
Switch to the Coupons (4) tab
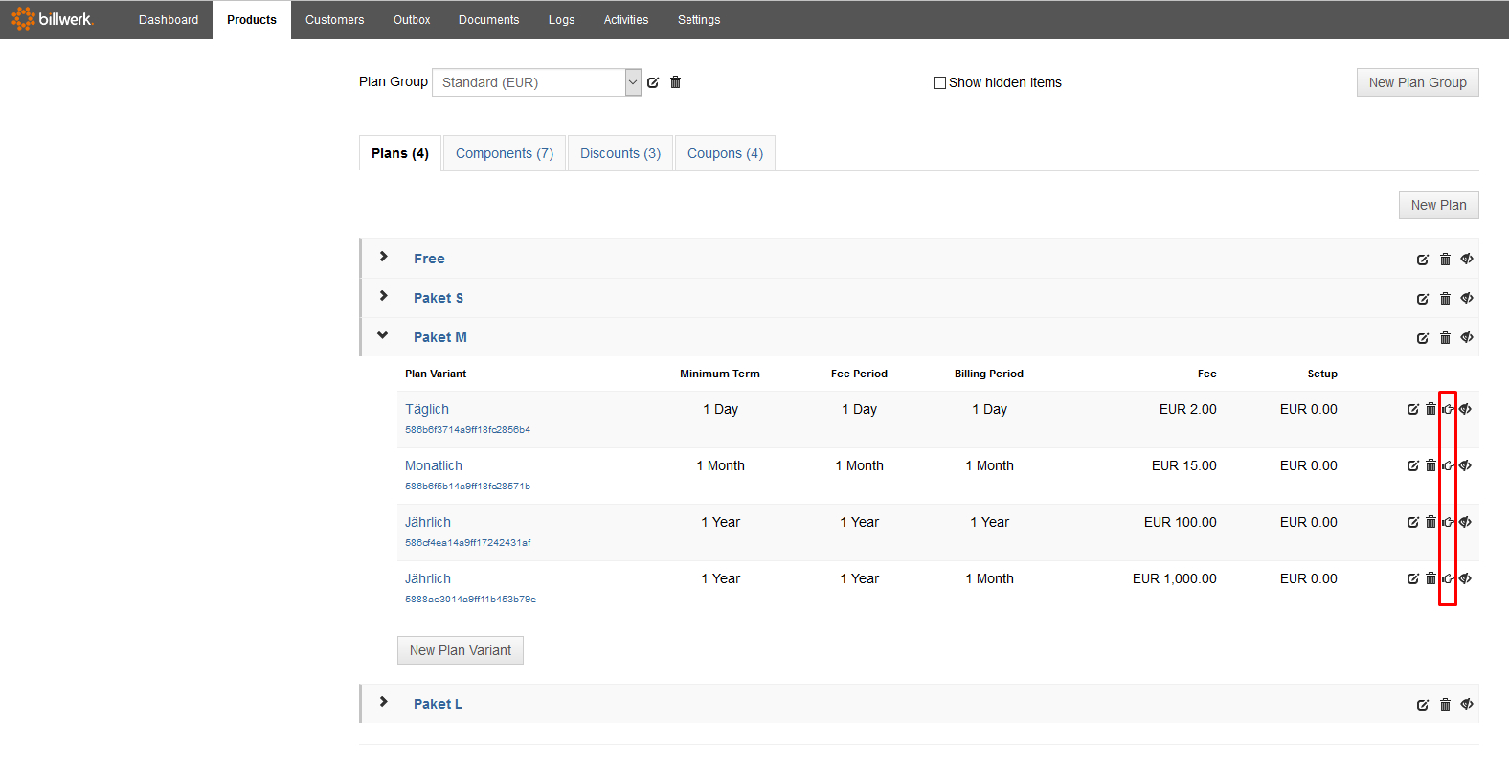tap(725, 153)
